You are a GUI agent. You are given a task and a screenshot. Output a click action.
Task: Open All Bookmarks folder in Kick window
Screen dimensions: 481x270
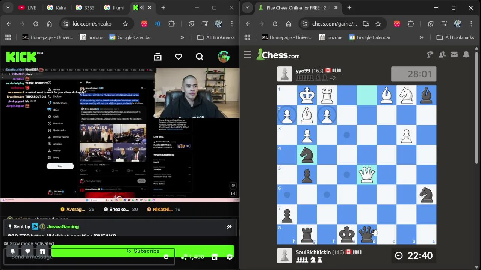click(216, 37)
